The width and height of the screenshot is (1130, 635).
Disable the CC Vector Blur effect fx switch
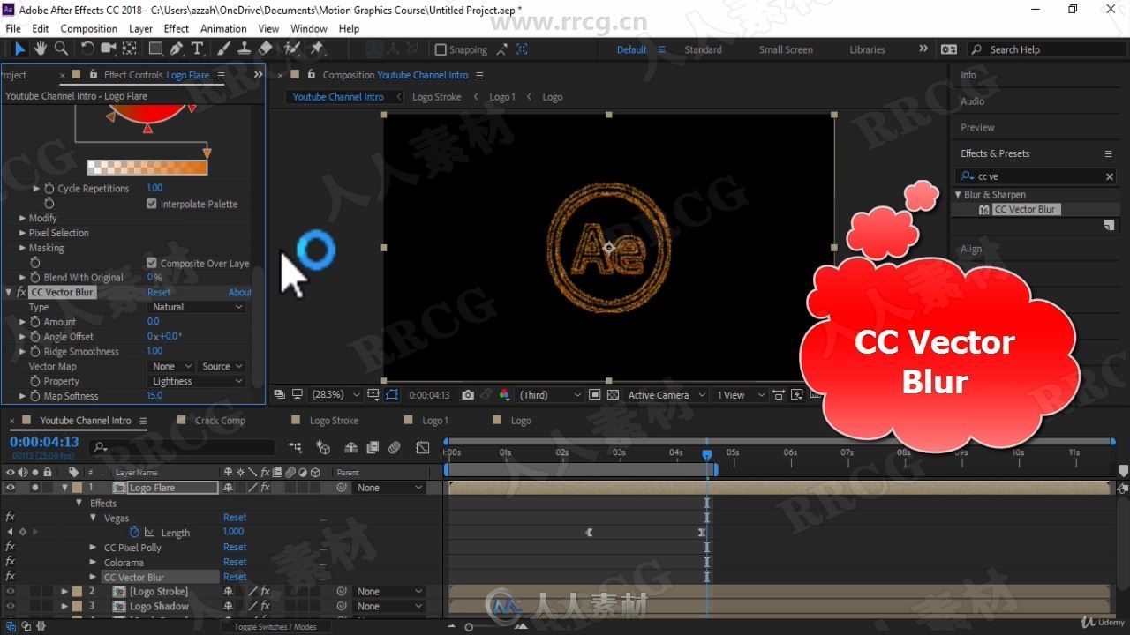point(21,292)
